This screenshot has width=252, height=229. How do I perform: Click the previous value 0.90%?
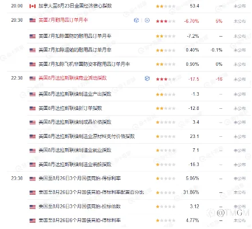tap(192, 64)
